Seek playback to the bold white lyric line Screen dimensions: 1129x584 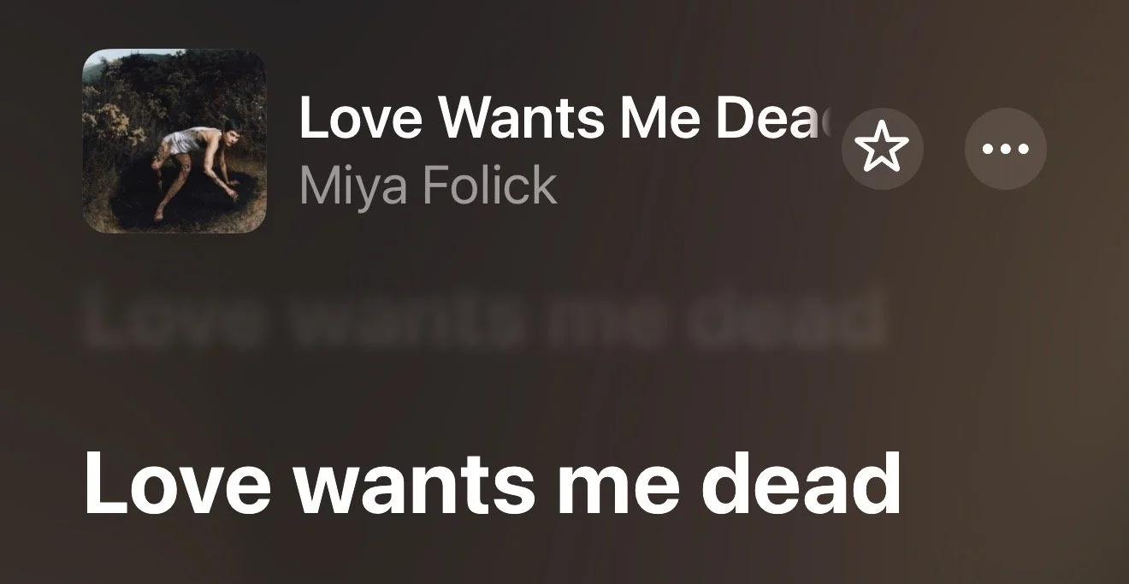492,485
